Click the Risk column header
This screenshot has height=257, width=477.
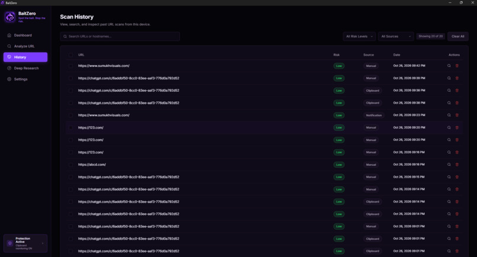(337, 55)
